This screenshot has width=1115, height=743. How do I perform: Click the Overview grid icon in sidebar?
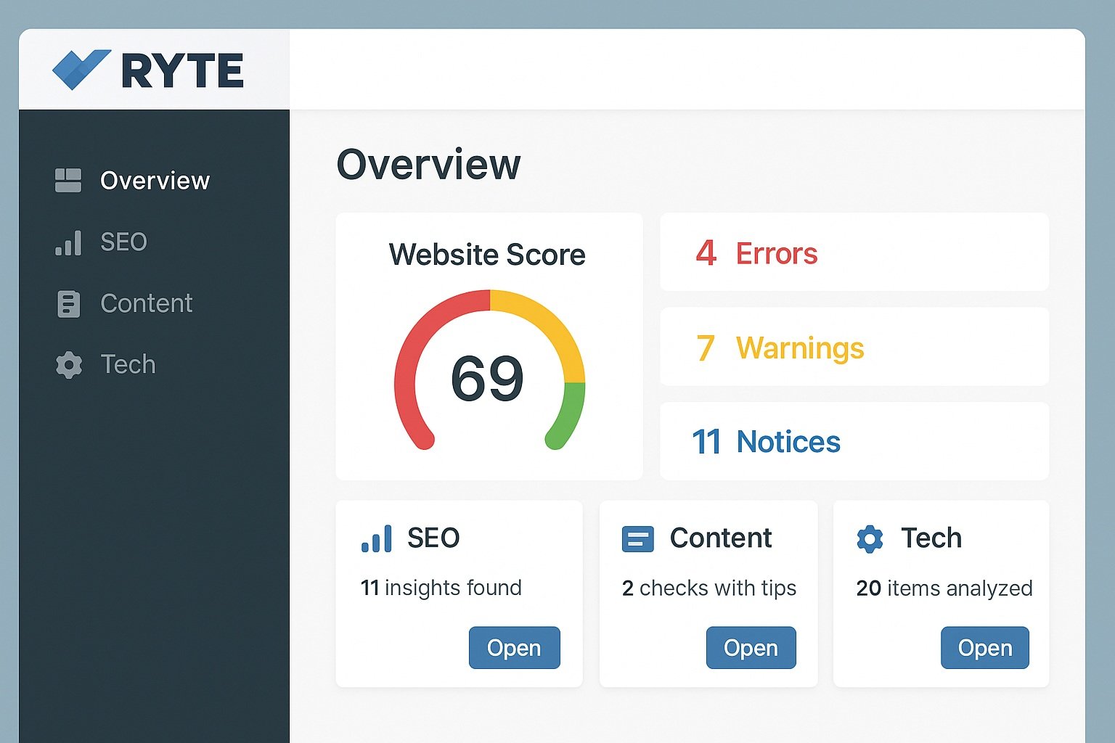[68, 181]
